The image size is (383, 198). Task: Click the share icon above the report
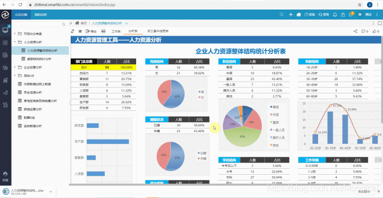355,31
